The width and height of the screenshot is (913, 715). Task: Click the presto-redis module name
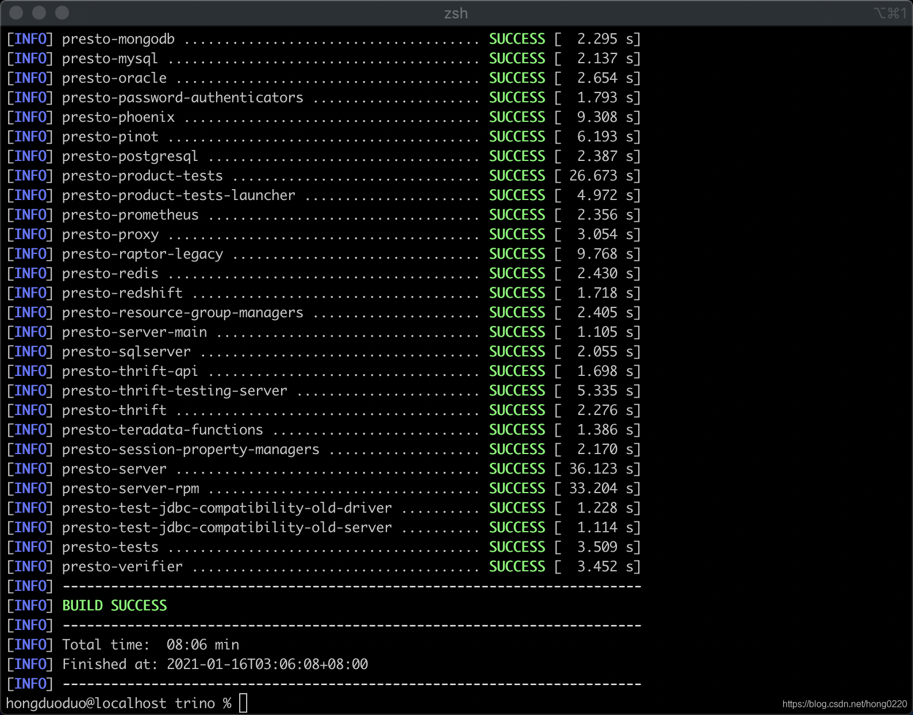[x=110, y=274]
